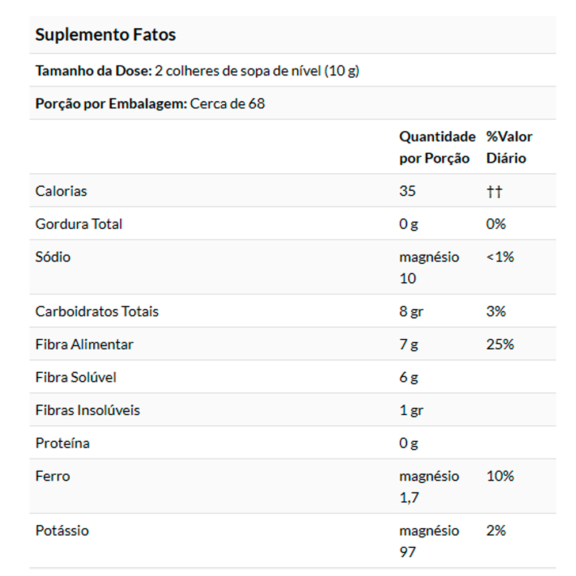Click the "Quantidade por Porção" column header

click(x=437, y=147)
